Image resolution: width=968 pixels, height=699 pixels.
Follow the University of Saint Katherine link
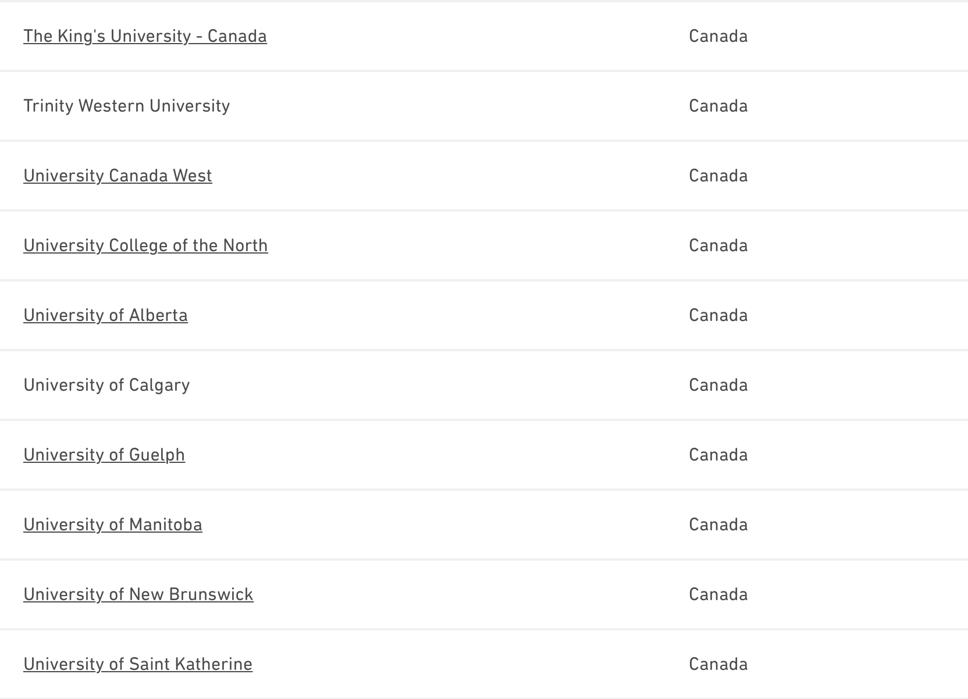(138, 664)
